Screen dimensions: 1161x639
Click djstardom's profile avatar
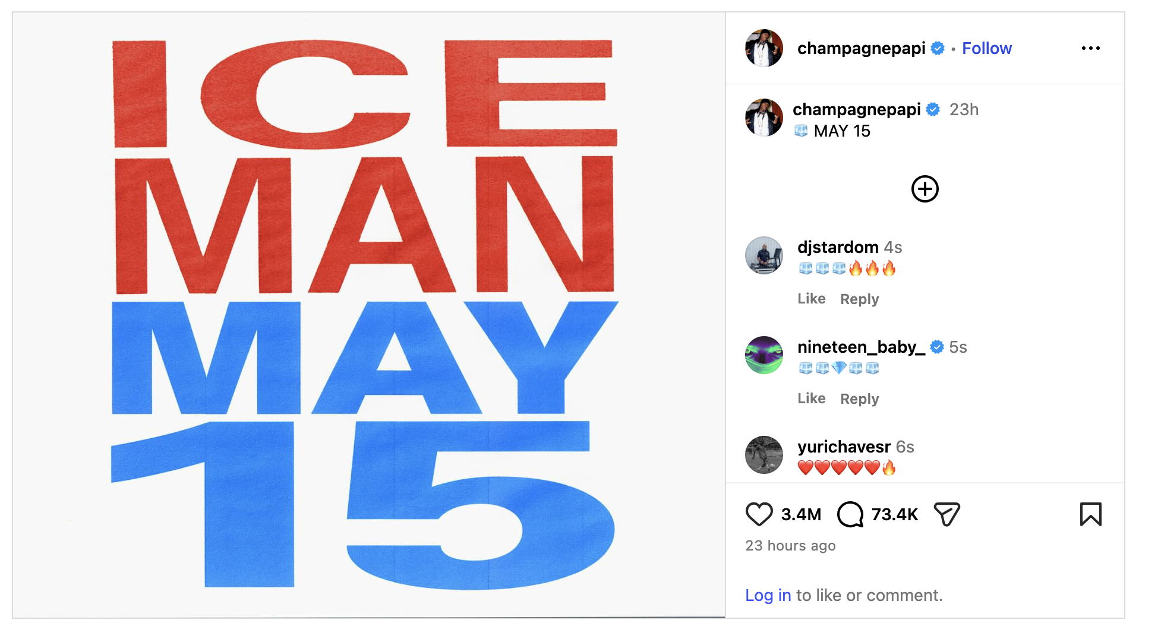pos(764,255)
